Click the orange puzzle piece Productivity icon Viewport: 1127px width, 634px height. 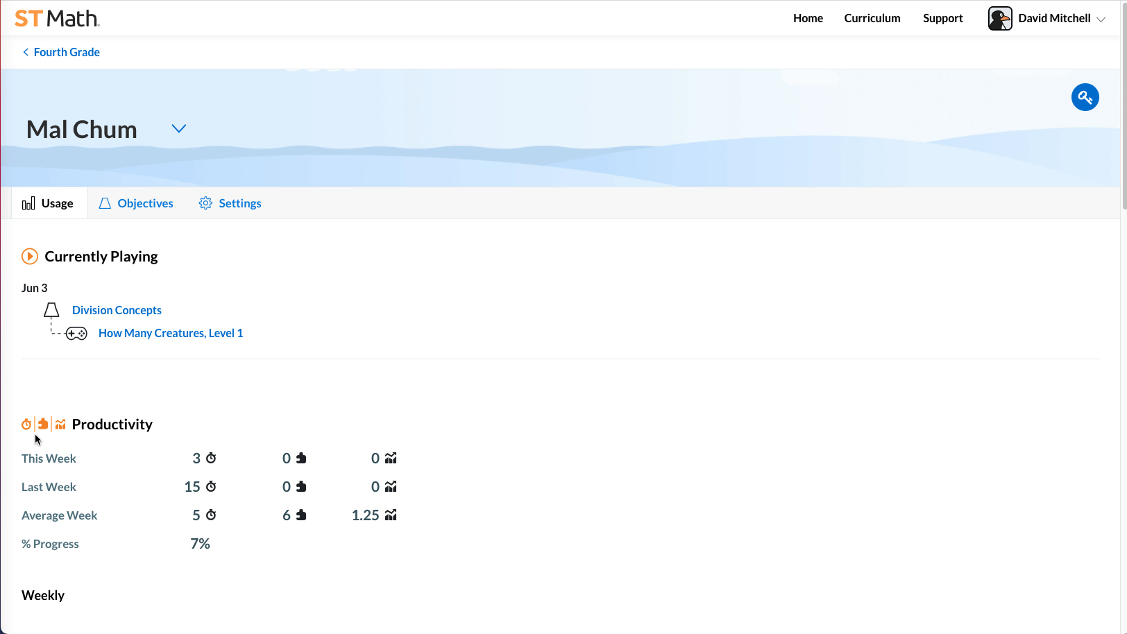point(43,424)
